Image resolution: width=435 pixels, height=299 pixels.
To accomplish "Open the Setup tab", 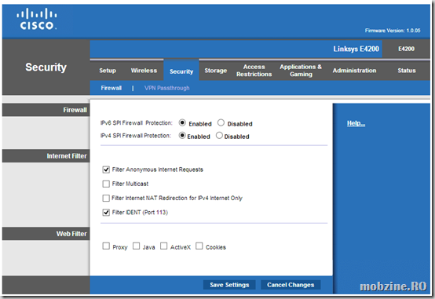I will tap(108, 71).
